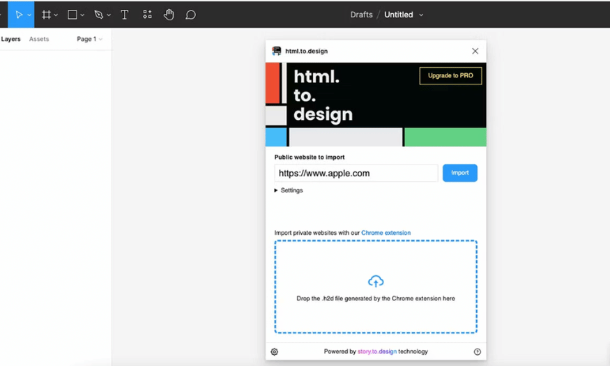Switch to the Assets tab
610x366 pixels.
(39, 39)
